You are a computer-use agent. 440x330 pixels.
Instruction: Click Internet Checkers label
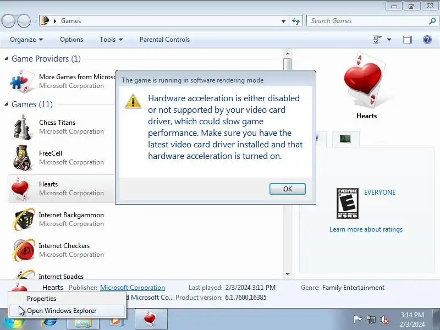[x=64, y=246]
